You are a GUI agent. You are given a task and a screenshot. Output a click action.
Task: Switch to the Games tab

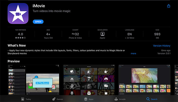(58, 99)
